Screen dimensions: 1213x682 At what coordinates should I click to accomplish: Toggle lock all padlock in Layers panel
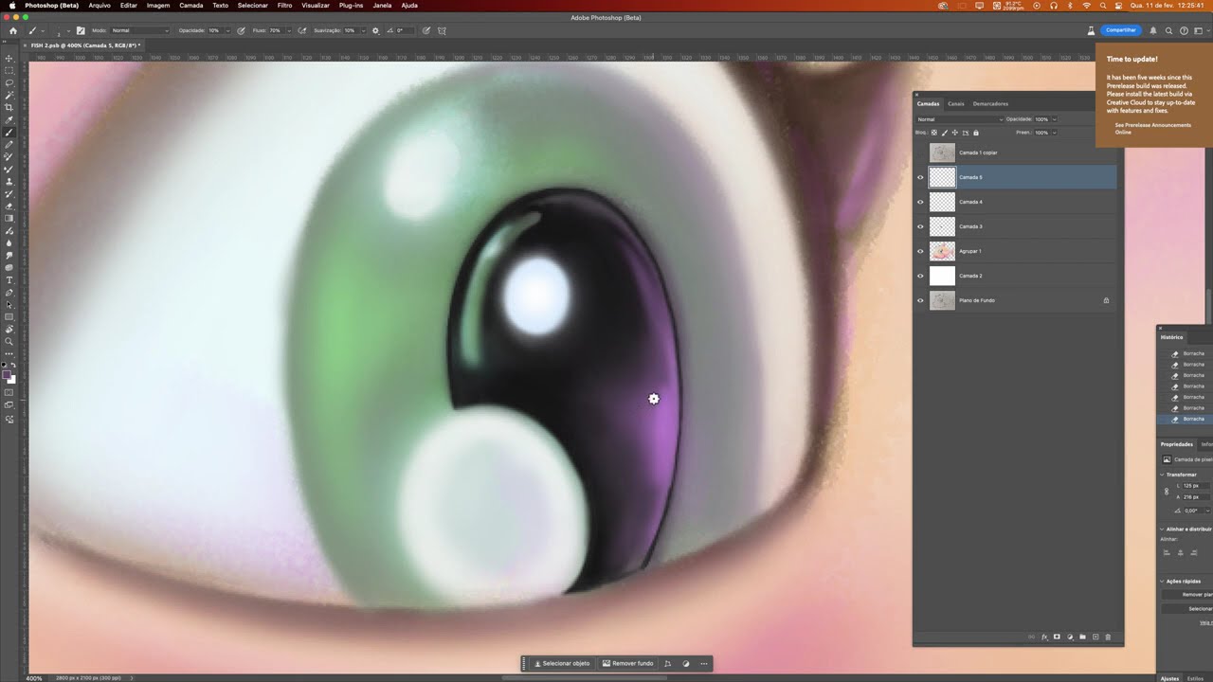976,133
